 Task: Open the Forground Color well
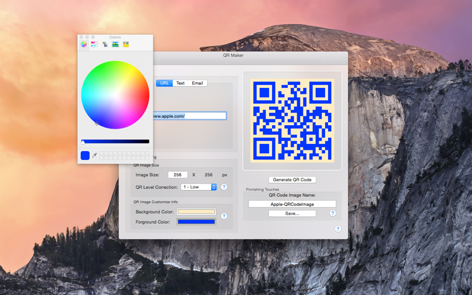point(196,222)
